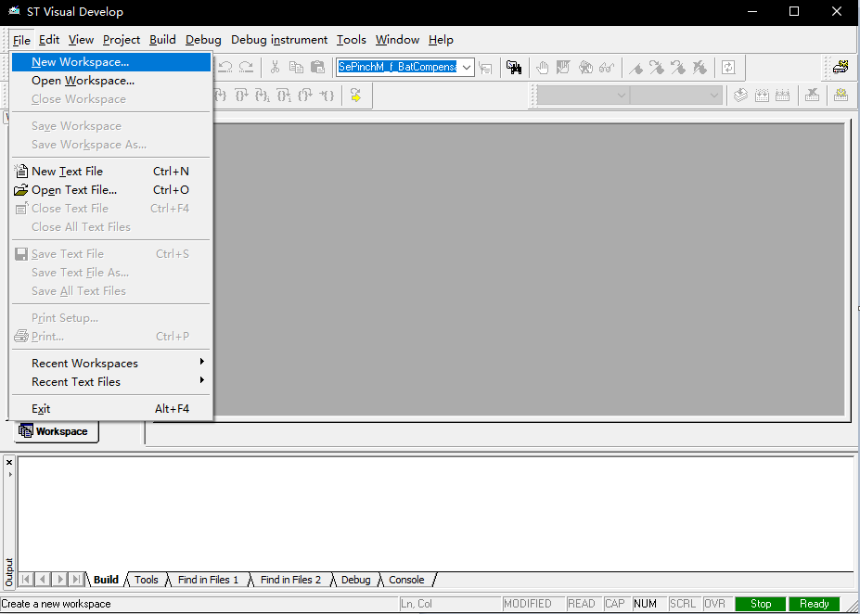This screenshot has width=860, height=614.
Task: Toggle the OVR overwrite indicator
Action: [715, 603]
